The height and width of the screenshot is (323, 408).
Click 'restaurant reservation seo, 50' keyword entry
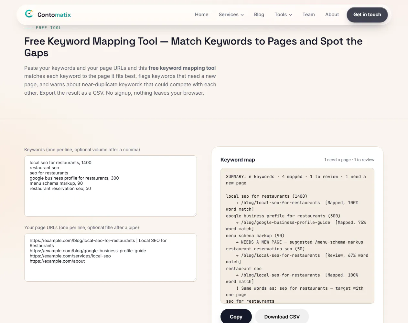pos(60,188)
